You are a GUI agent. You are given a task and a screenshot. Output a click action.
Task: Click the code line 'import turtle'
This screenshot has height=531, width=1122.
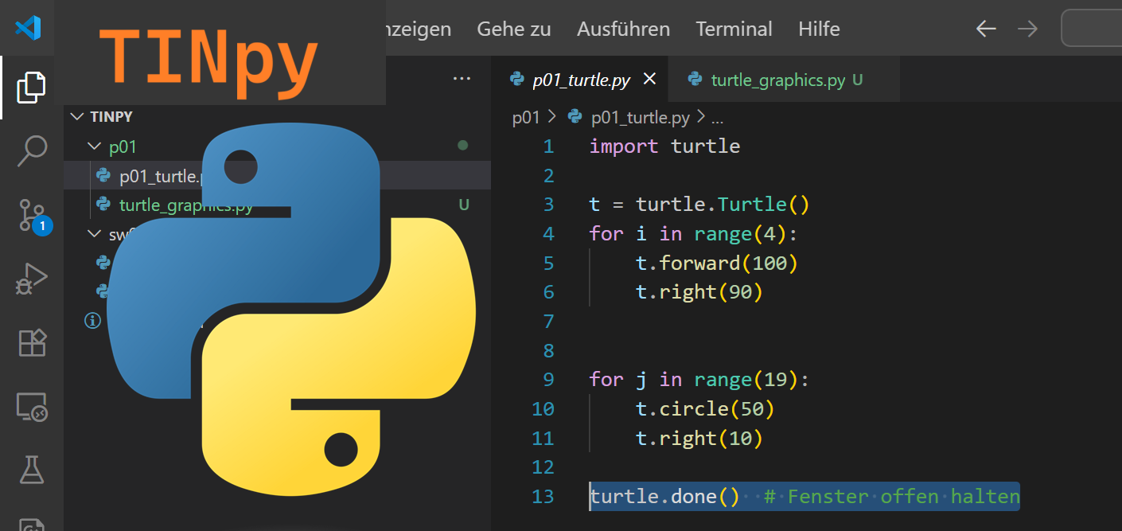point(664,146)
